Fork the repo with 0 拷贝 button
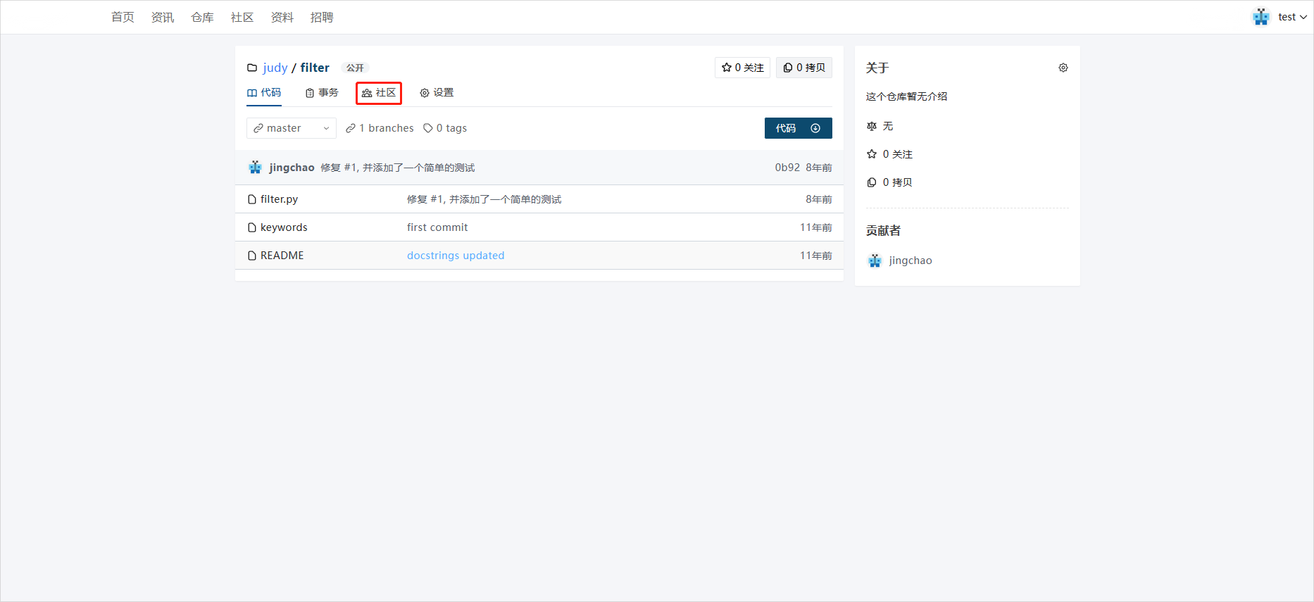This screenshot has height=602, width=1314. pos(803,68)
